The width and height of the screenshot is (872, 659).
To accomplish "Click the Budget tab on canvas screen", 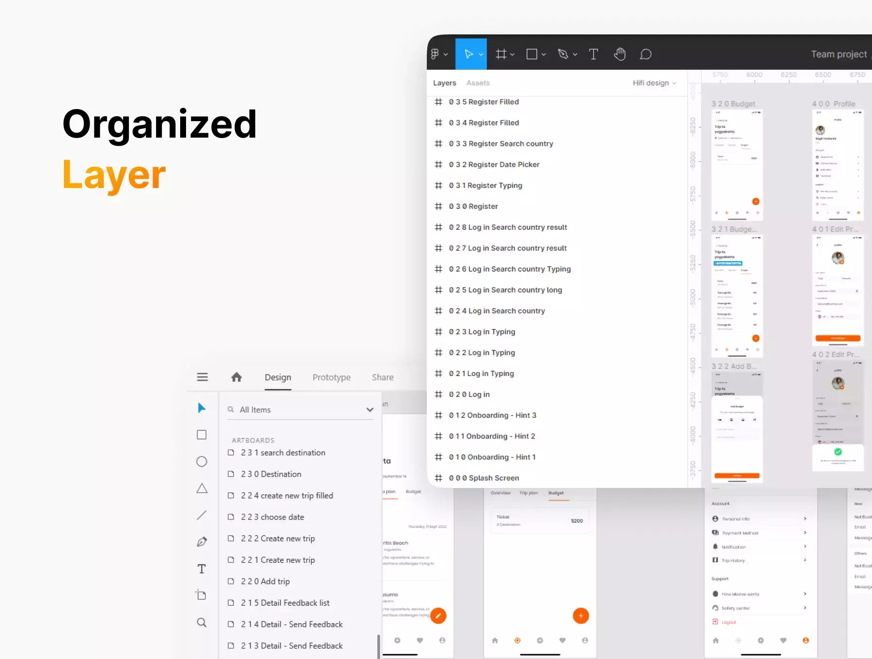I will 556,493.
